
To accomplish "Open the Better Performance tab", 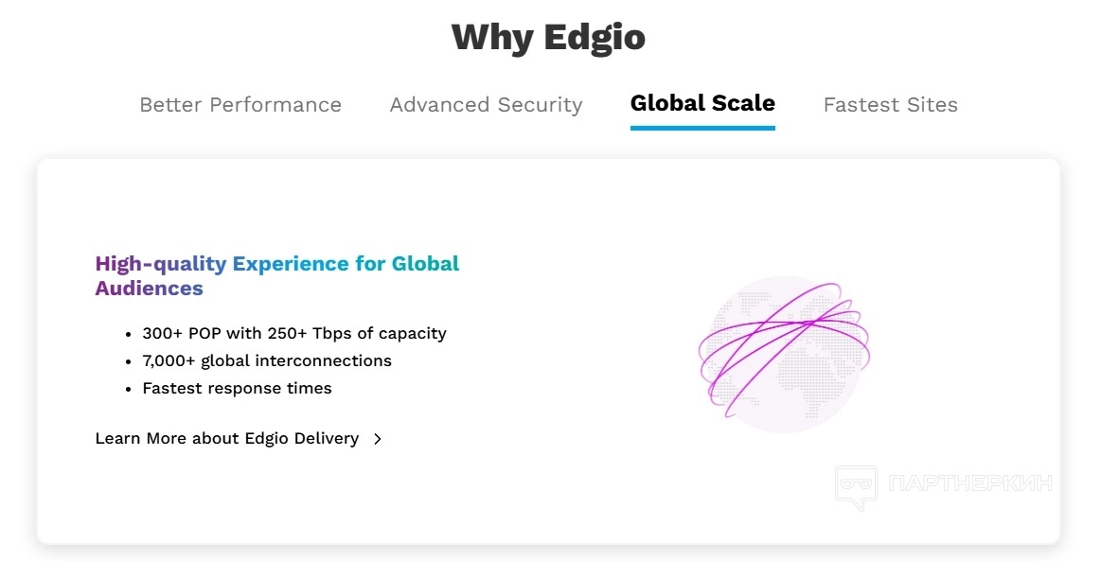I will click(x=240, y=105).
